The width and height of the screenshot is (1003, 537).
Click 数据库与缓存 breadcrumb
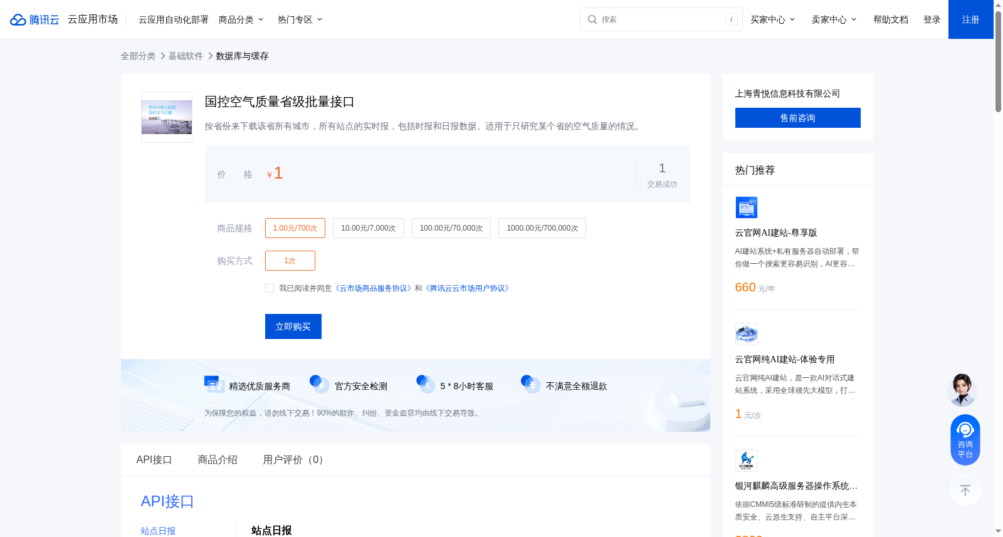click(x=243, y=56)
